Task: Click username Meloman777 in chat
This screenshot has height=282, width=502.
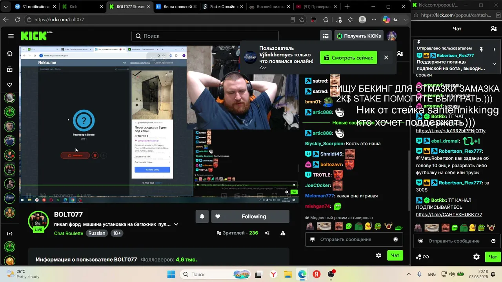Action: coord(320,195)
